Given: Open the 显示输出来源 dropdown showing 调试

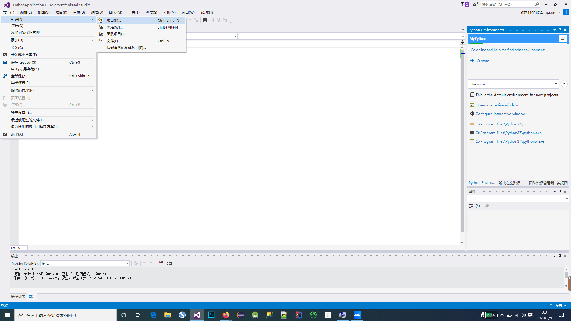Looking at the screenshot, I should click(127, 263).
